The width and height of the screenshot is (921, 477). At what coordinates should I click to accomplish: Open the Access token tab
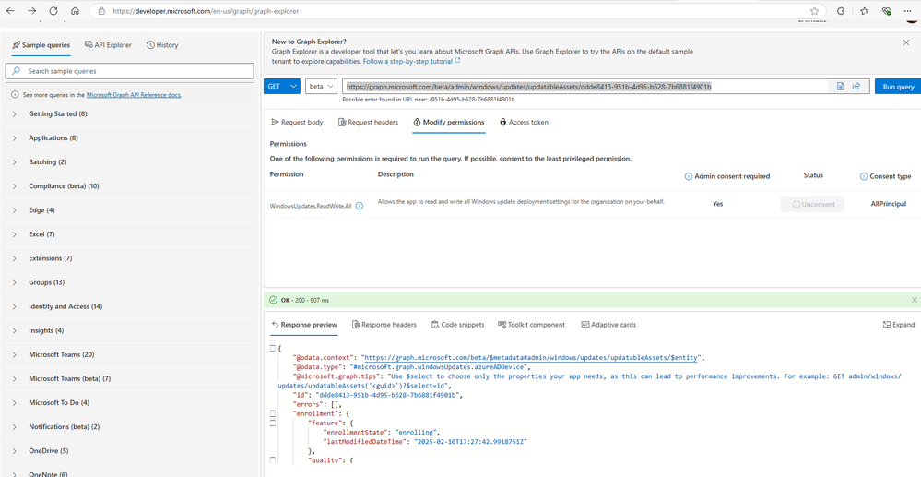[x=524, y=123]
